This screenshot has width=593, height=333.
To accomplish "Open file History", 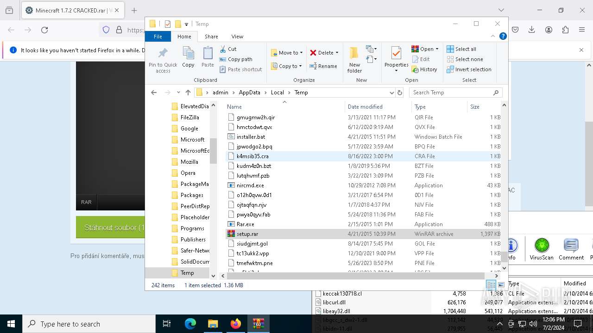I will [424, 69].
